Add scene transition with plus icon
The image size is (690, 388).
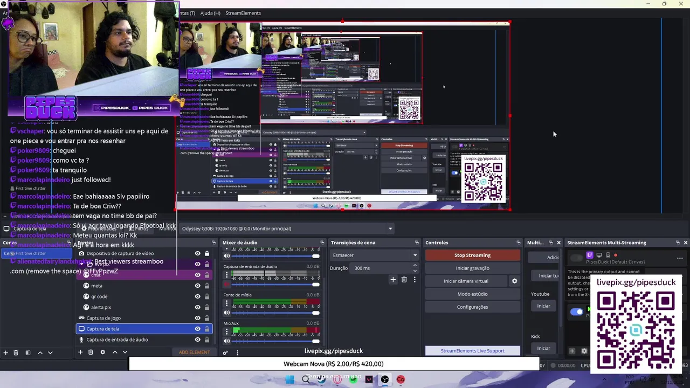393,280
